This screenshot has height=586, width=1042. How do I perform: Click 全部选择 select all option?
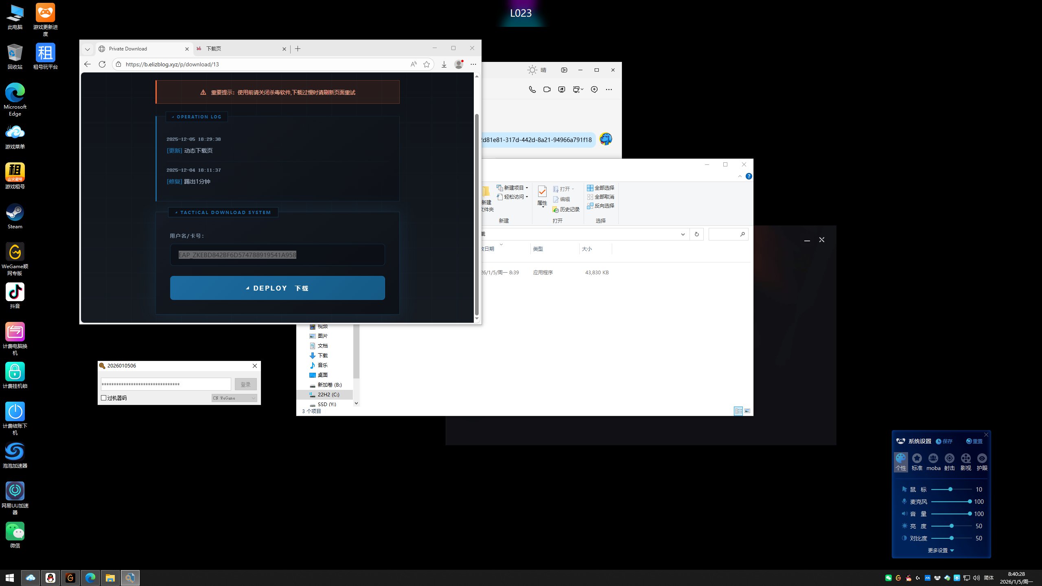600,188
